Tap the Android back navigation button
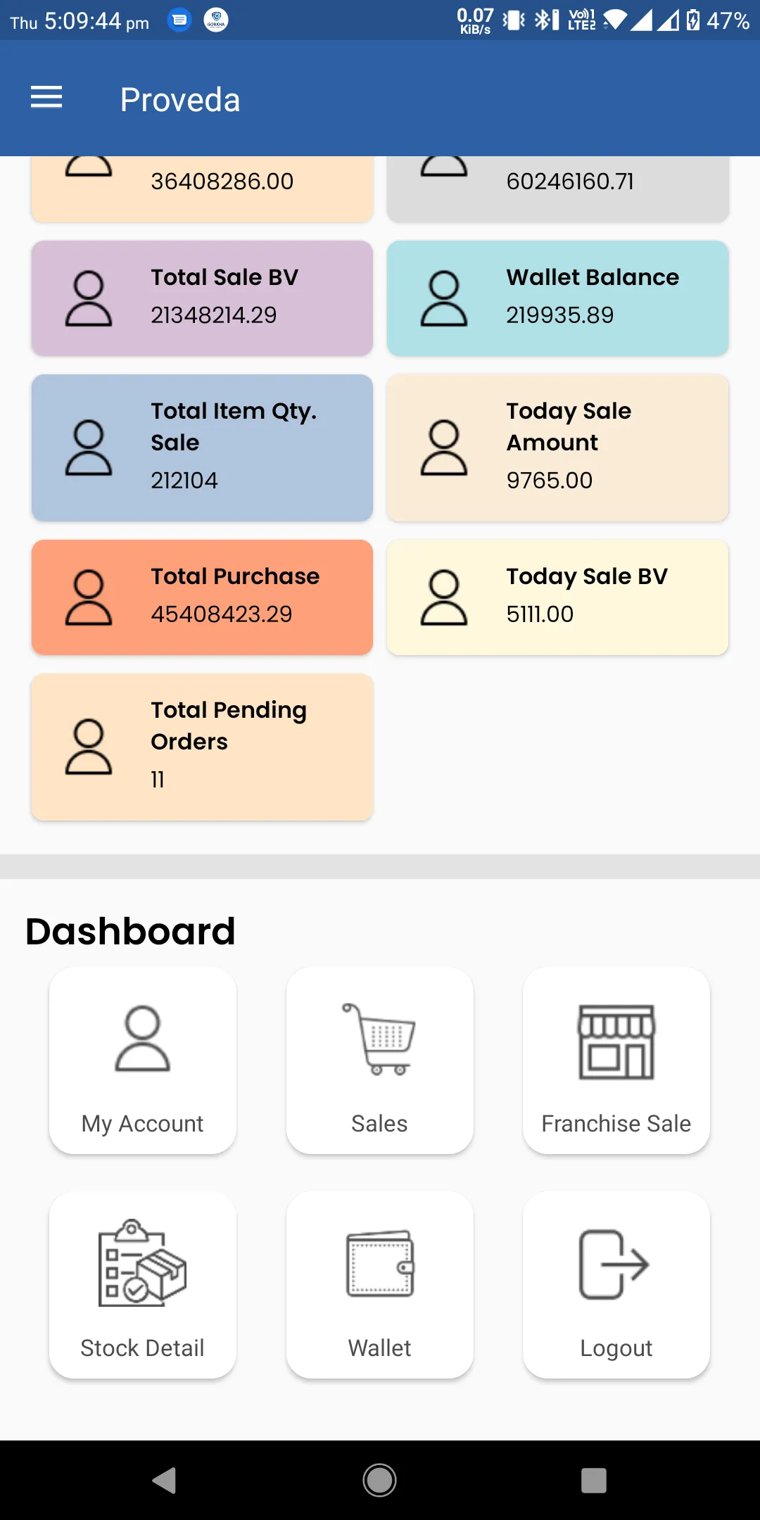This screenshot has width=760, height=1520. click(x=164, y=1480)
